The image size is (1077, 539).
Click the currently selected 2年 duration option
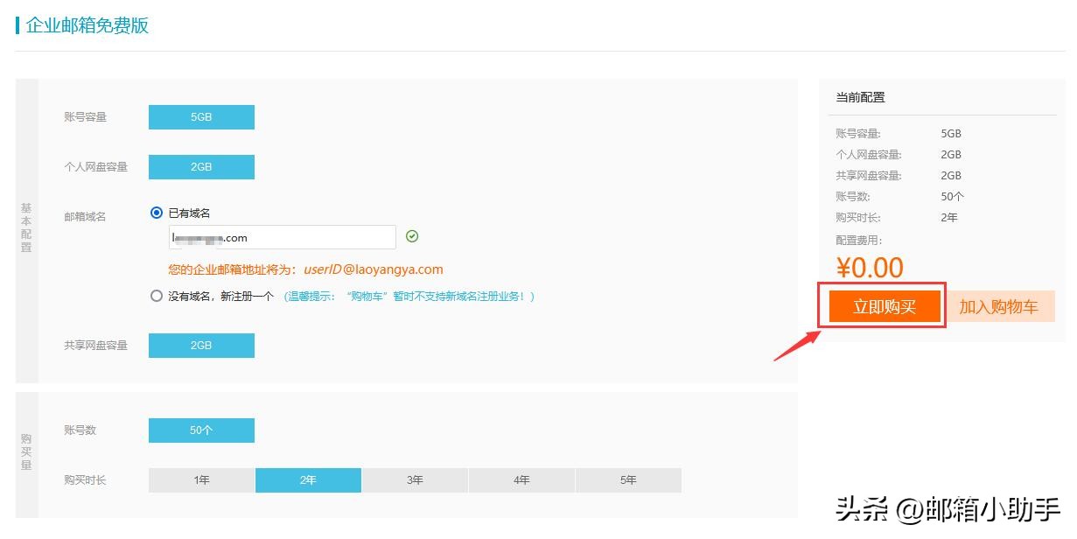[307, 479]
